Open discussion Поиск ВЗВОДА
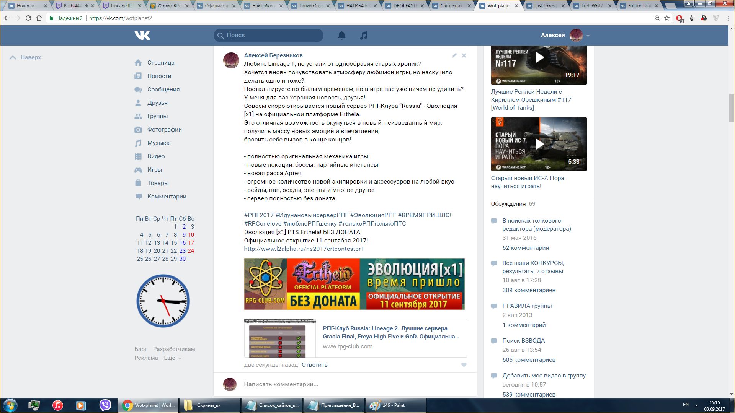 pyautogui.click(x=524, y=341)
